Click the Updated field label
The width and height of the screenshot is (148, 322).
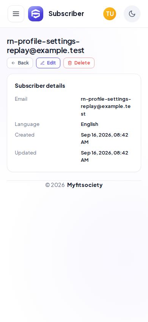coord(25,153)
